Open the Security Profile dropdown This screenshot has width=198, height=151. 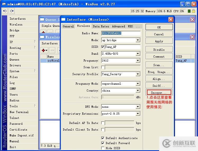[x=138, y=74]
